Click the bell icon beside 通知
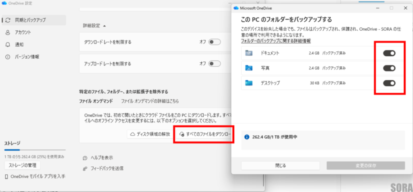Viewport: 413px width, 192px height. point(8,45)
